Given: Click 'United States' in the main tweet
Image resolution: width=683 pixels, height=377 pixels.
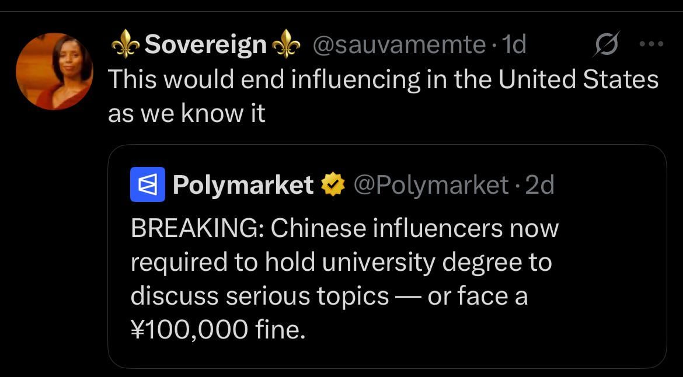Looking at the screenshot, I should [579, 79].
